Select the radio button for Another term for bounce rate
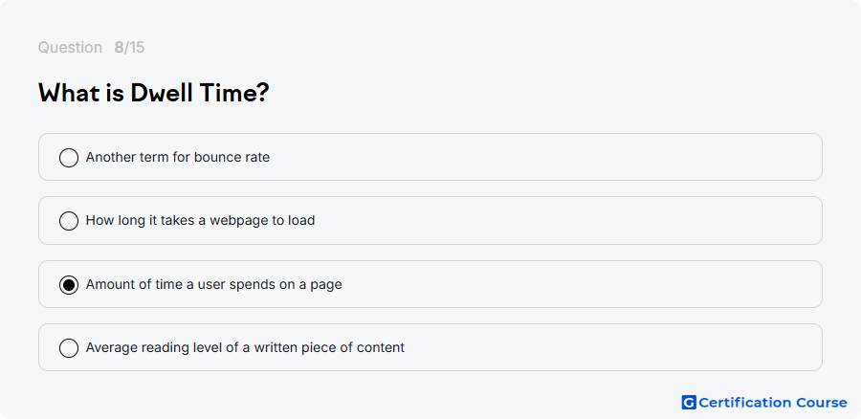The image size is (861, 419). click(x=69, y=158)
